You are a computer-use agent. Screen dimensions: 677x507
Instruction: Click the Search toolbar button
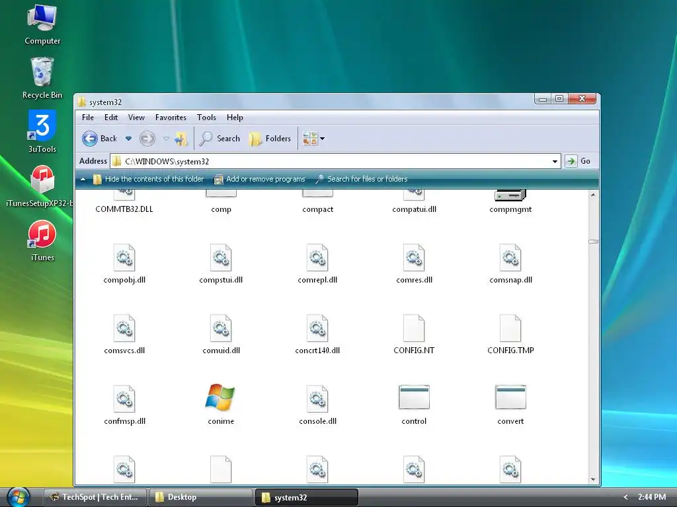pyautogui.click(x=219, y=139)
